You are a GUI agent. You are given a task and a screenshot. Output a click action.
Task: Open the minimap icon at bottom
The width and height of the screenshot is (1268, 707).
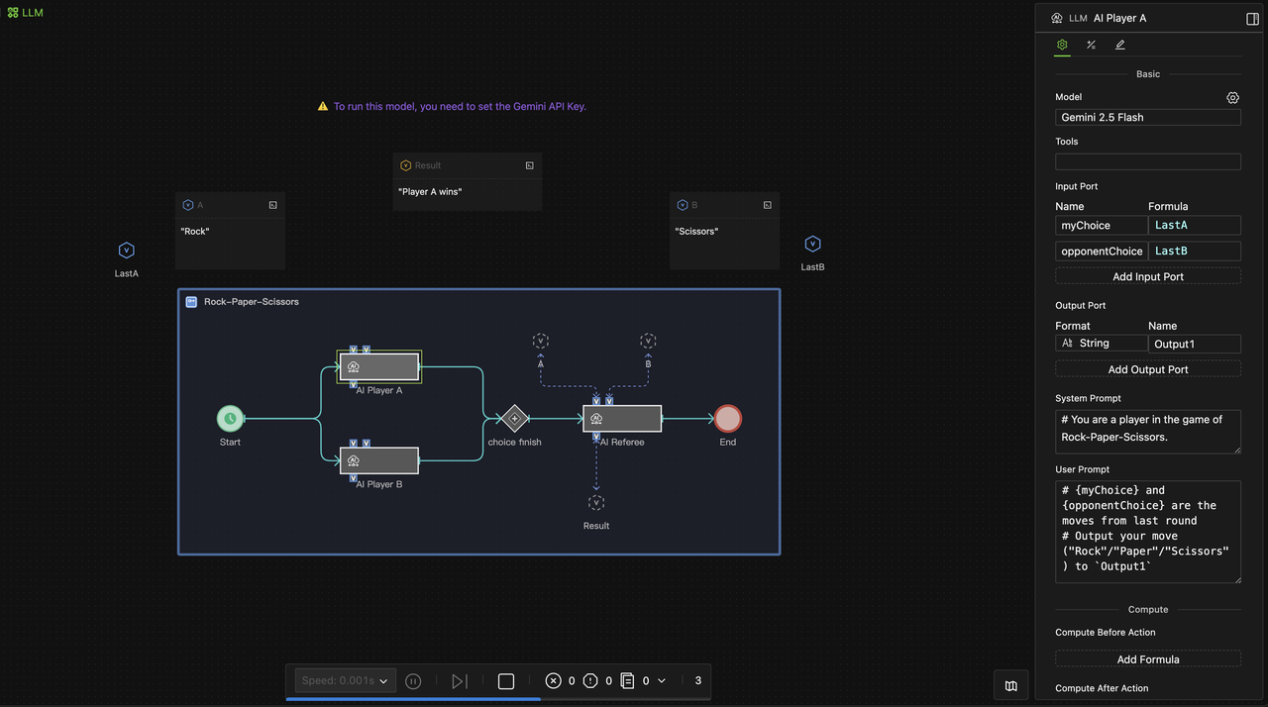click(1010, 685)
